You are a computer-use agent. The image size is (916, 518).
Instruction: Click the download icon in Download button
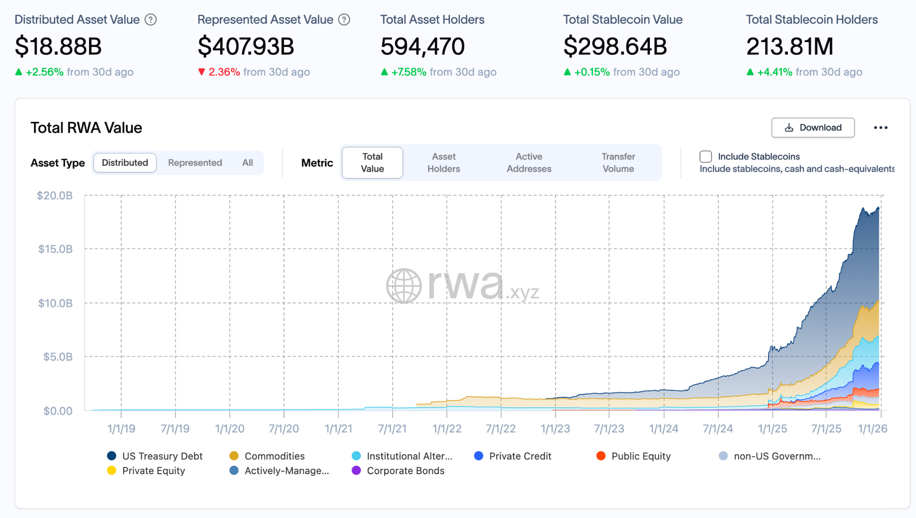(x=789, y=128)
